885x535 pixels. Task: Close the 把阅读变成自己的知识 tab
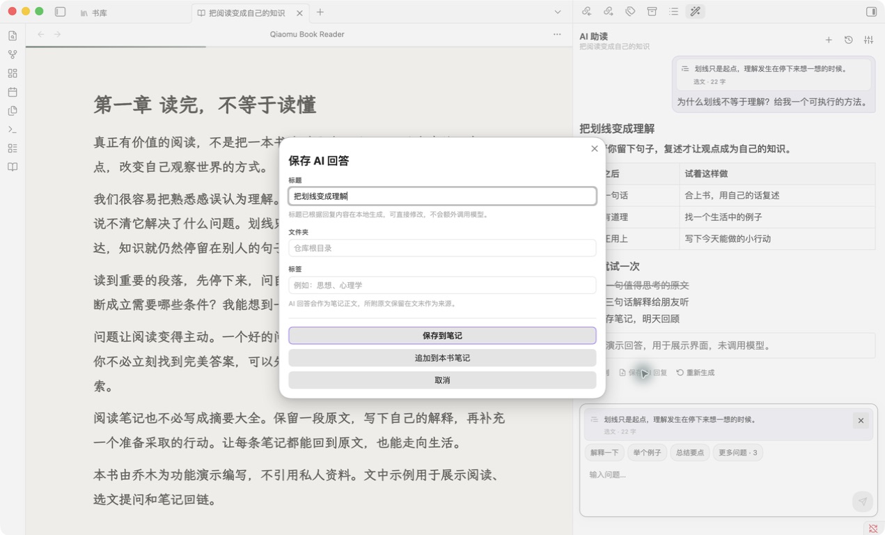coord(299,13)
